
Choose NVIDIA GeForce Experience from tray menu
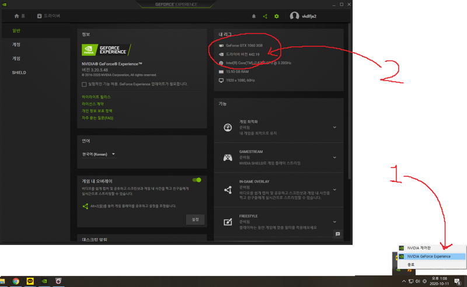click(x=432, y=256)
